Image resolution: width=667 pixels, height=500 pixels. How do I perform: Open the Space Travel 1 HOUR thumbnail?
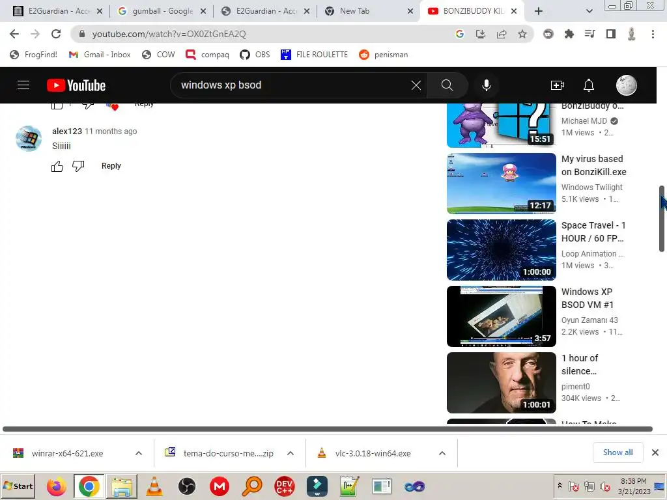(501, 249)
